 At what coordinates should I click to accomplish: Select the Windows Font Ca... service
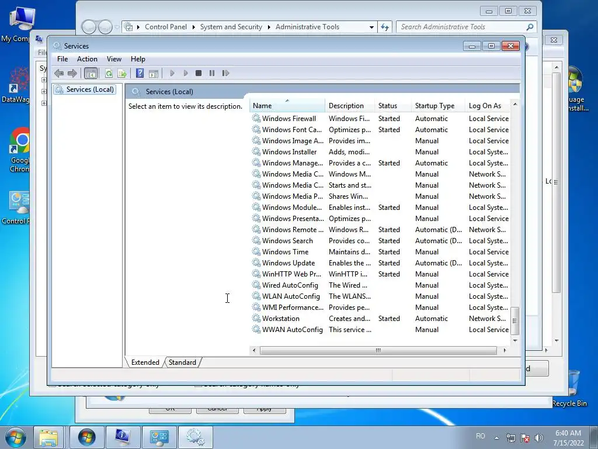coord(292,130)
